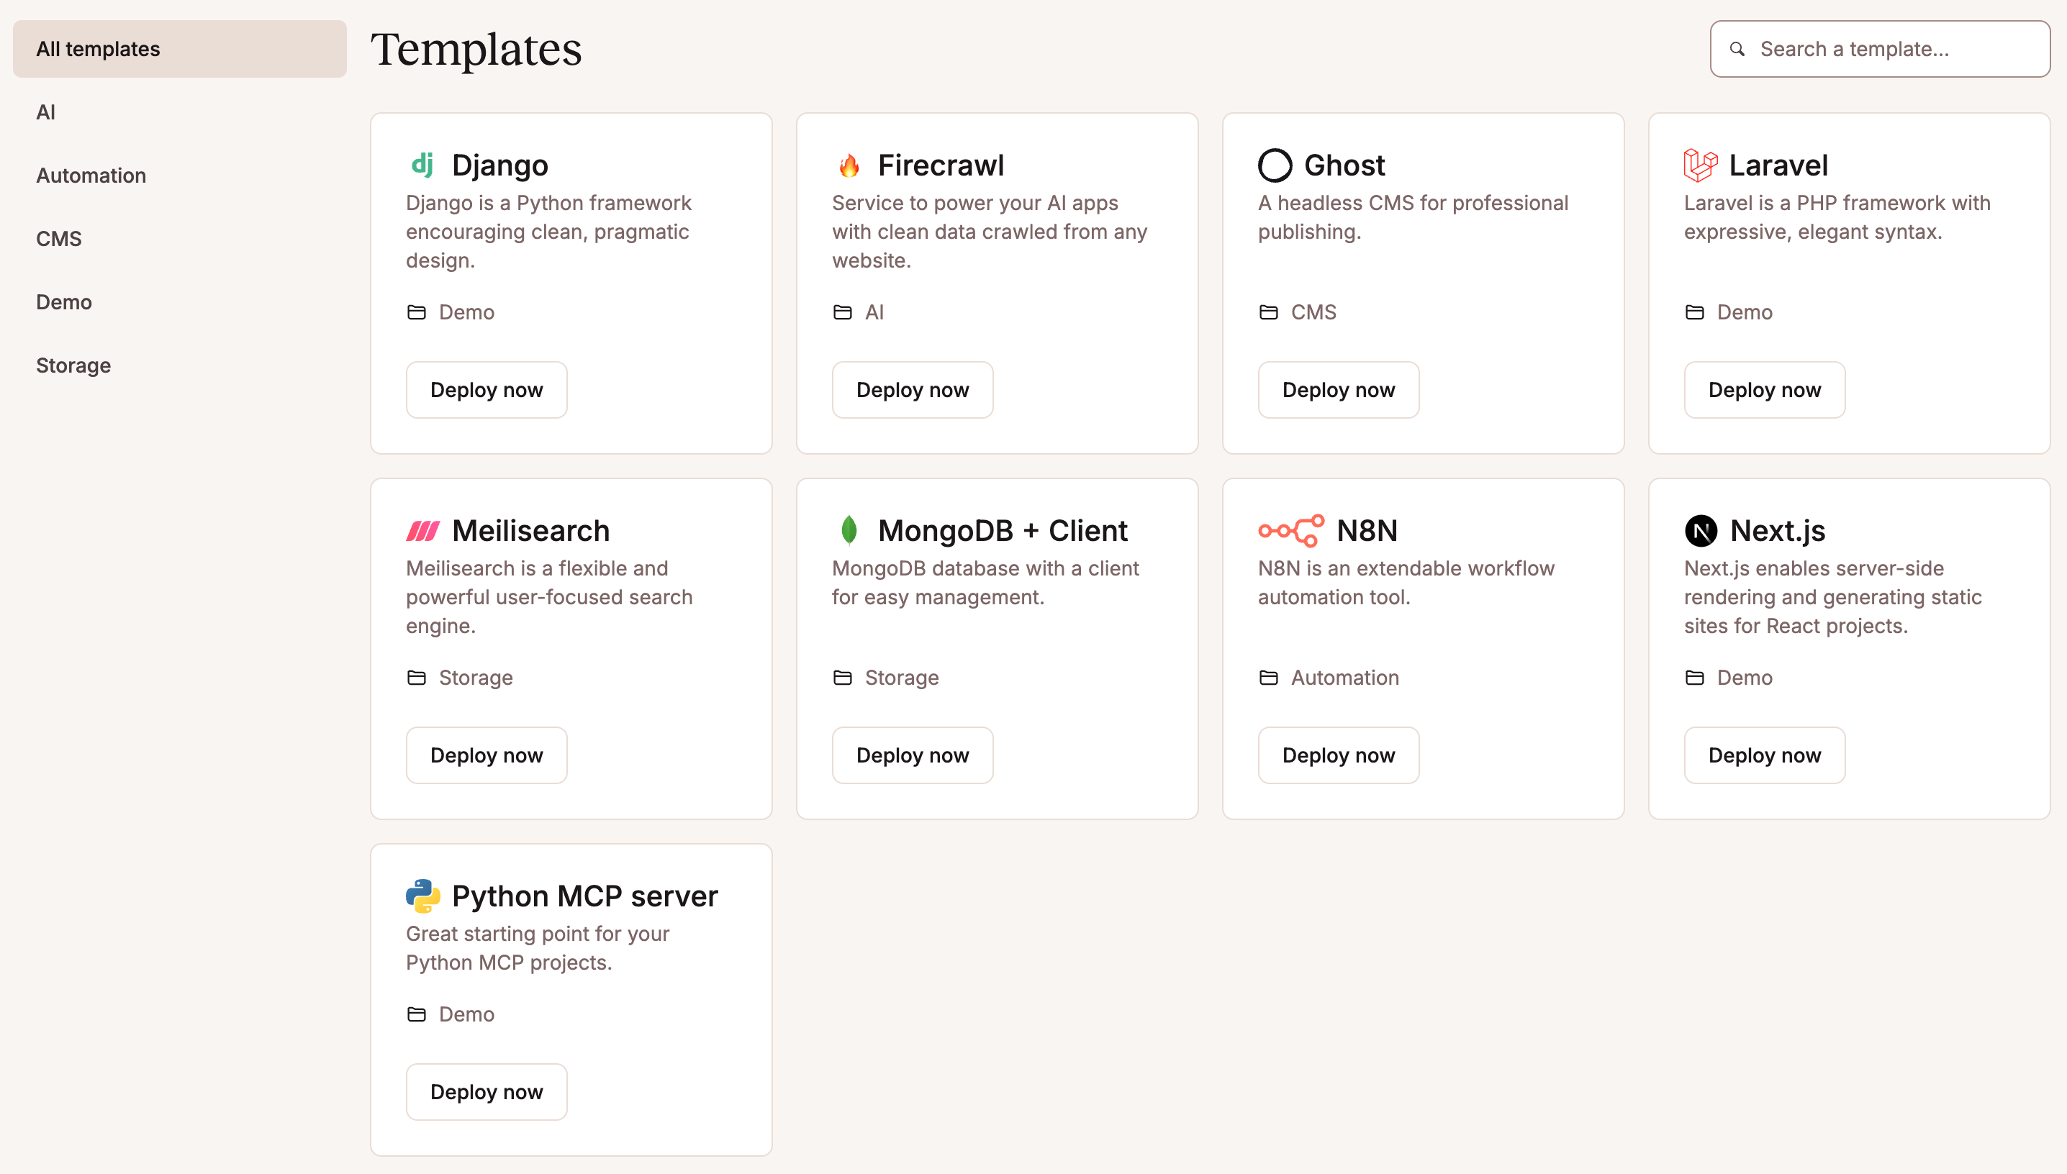The height and width of the screenshot is (1174, 2067).
Task: Click the Django logo icon
Action: 422,165
